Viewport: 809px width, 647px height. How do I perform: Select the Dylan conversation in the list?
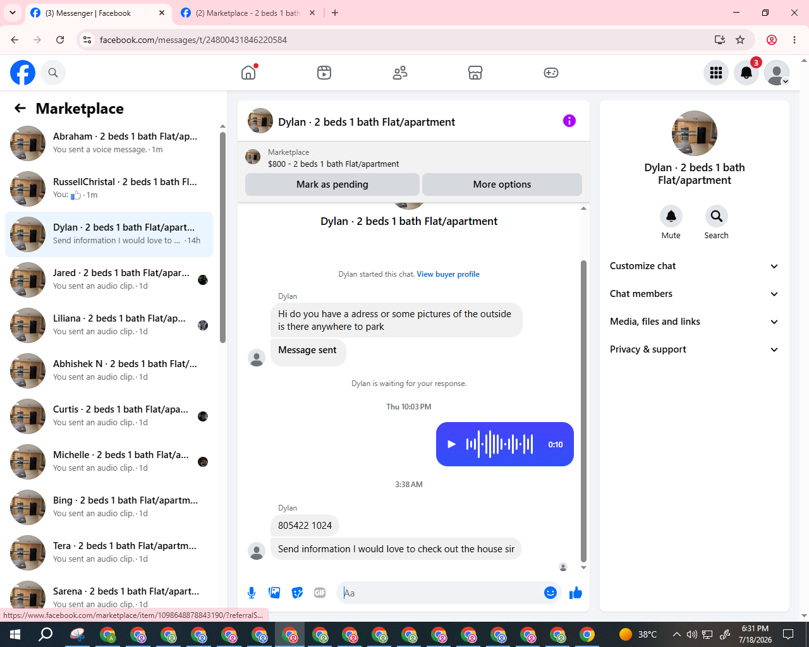point(109,234)
